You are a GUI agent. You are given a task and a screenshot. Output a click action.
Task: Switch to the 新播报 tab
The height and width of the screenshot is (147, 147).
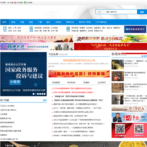87,82
